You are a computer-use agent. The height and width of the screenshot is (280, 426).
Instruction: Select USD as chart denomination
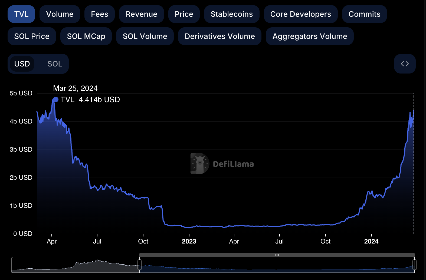(x=22, y=64)
